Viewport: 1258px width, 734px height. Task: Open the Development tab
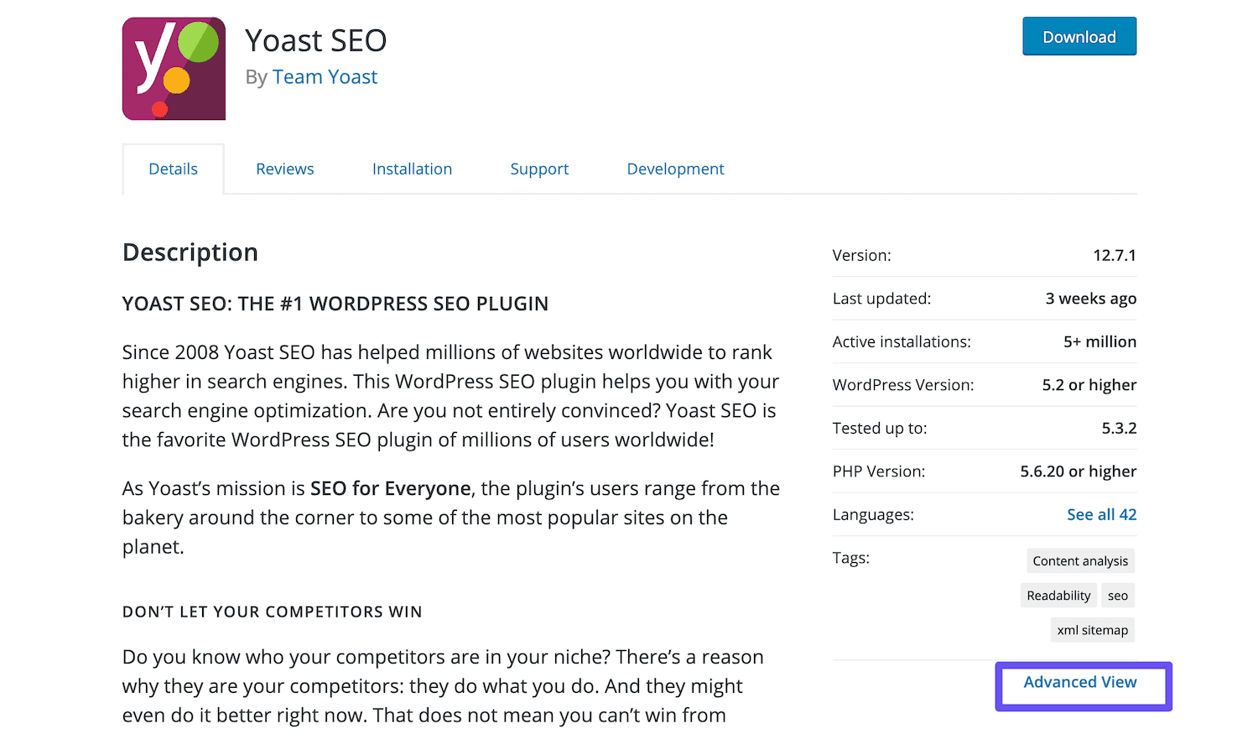675,169
